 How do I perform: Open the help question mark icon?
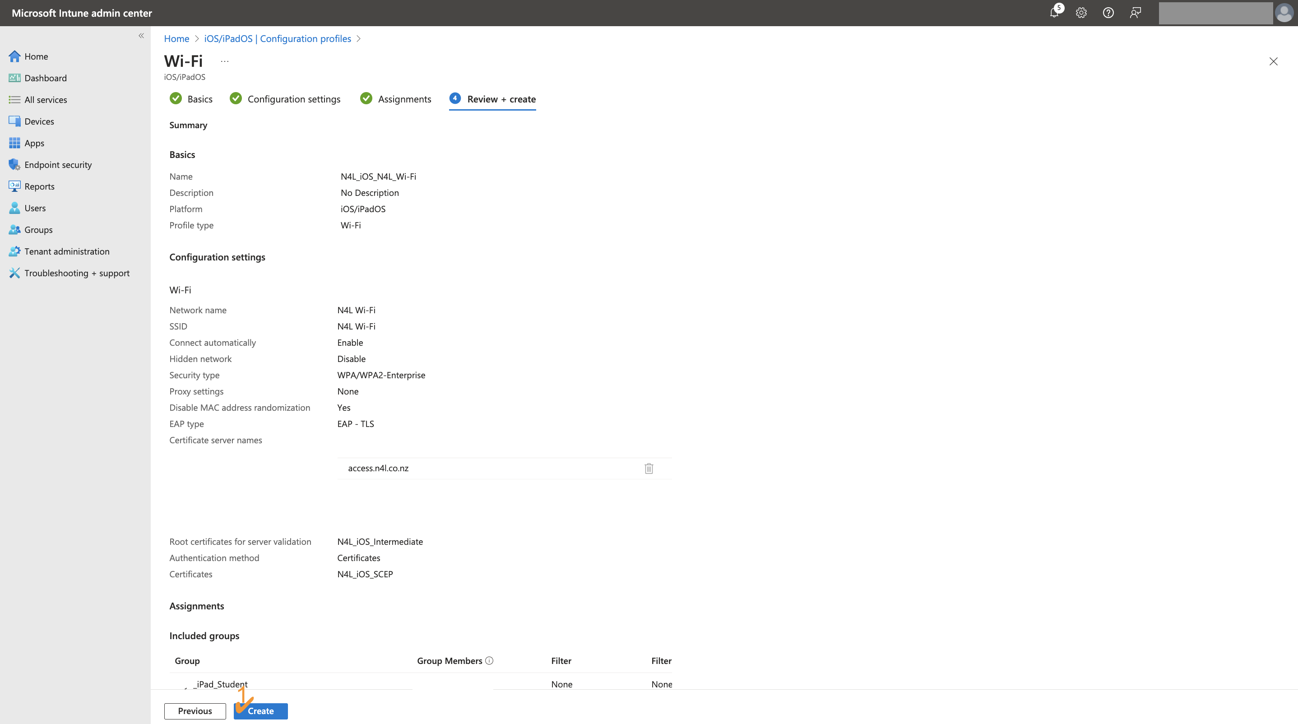pos(1108,13)
